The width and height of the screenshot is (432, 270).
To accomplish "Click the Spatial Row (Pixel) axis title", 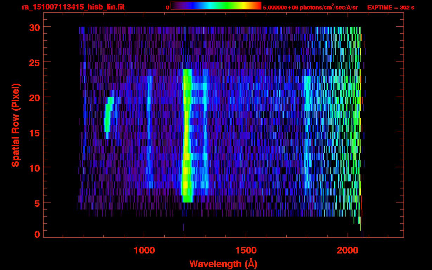I will (15, 125).
